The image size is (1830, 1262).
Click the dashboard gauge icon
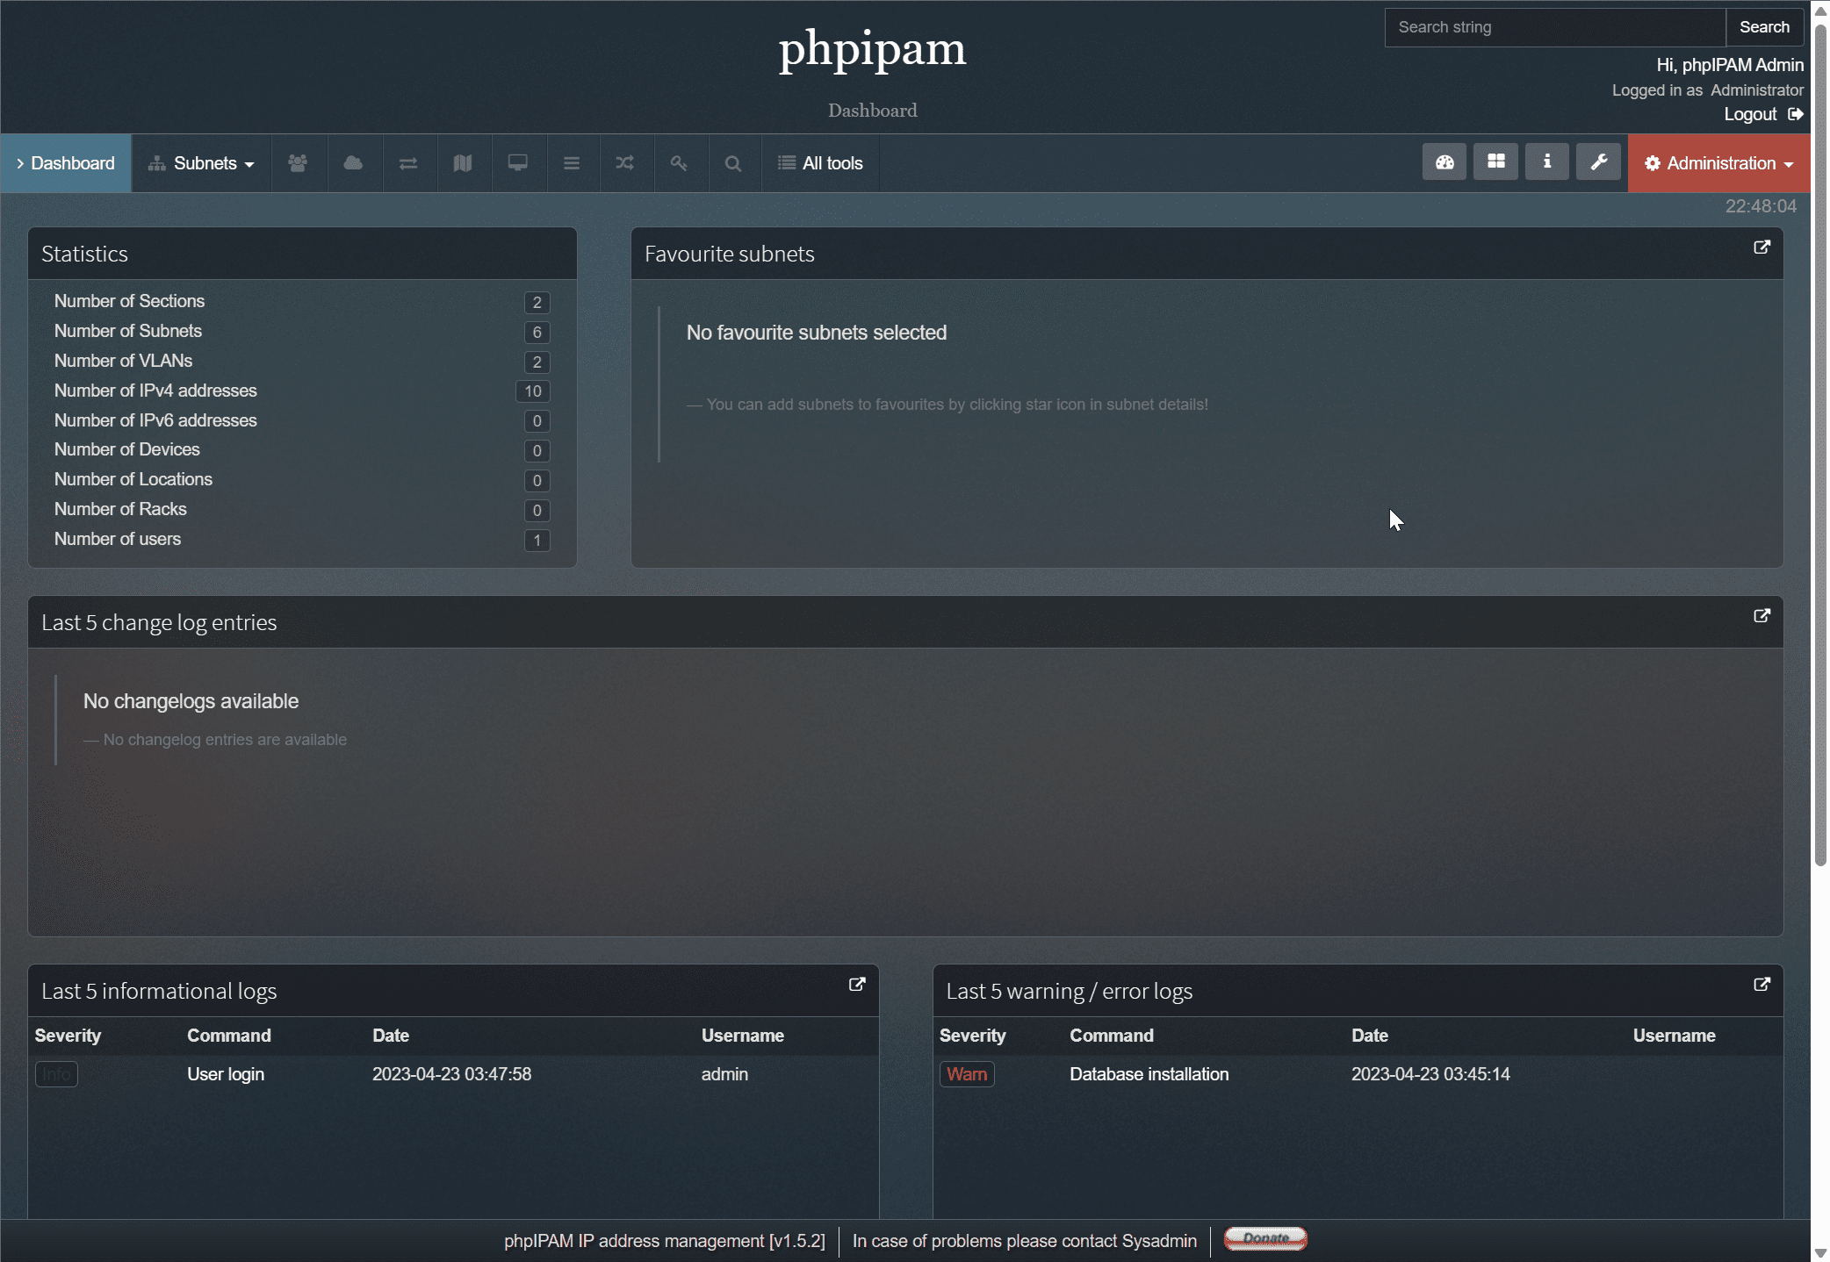pyautogui.click(x=1445, y=161)
